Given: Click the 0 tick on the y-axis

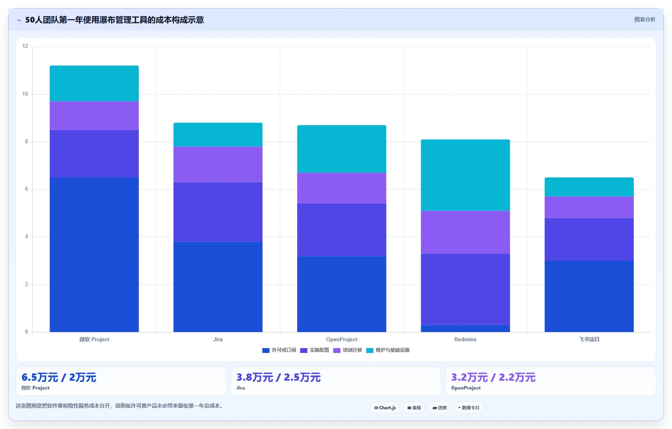Looking at the screenshot, I should click(27, 332).
